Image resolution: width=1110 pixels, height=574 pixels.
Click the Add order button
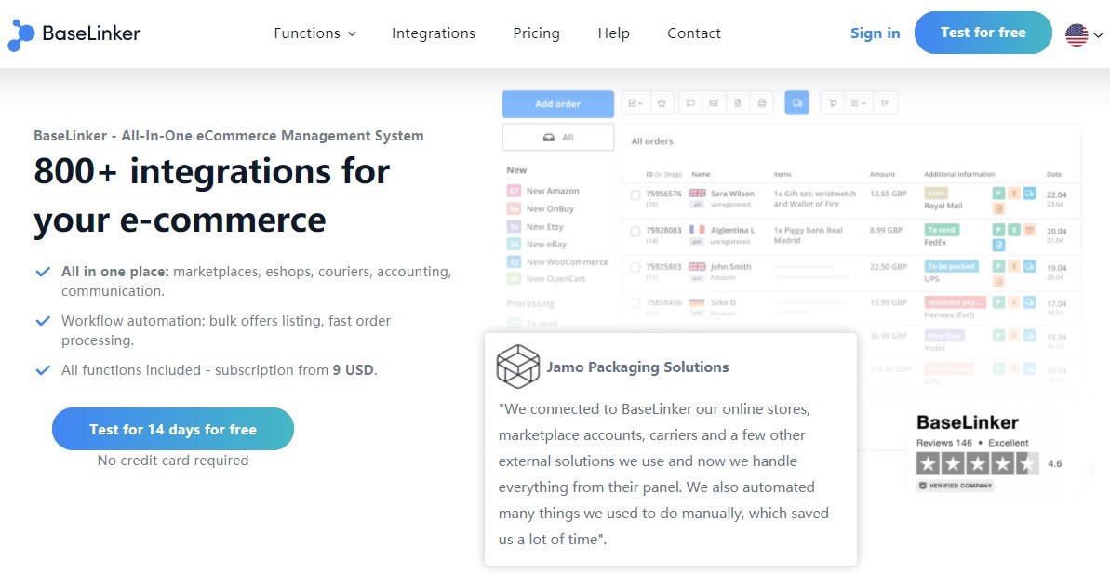(x=557, y=104)
